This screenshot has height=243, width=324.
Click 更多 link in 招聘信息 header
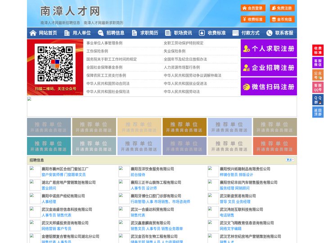tap(290, 160)
